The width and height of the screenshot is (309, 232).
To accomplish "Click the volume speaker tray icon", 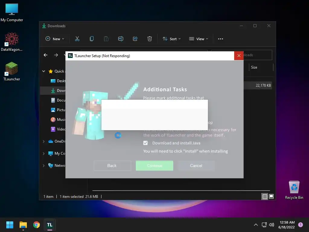I will pyautogui.click(x=272, y=225).
